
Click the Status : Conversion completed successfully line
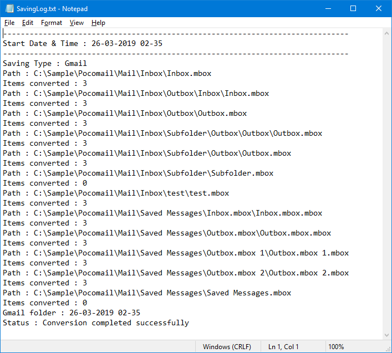(95, 323)
